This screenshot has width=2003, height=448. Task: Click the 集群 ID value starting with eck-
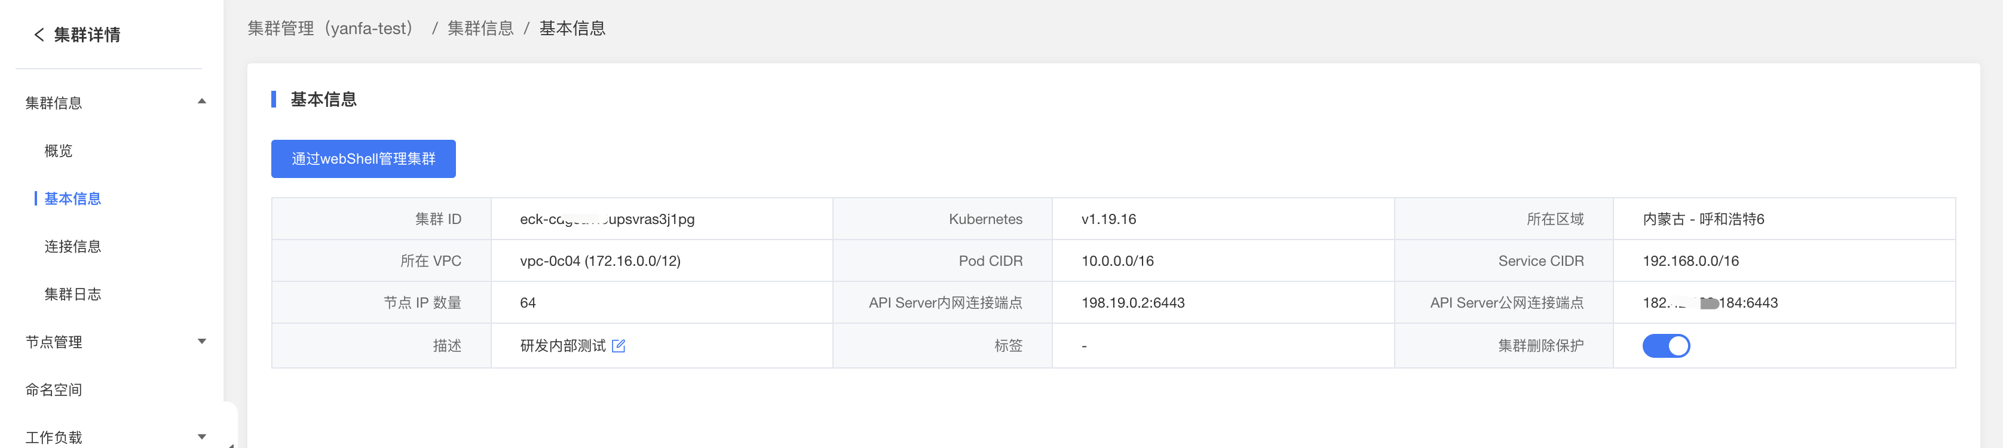607,219
